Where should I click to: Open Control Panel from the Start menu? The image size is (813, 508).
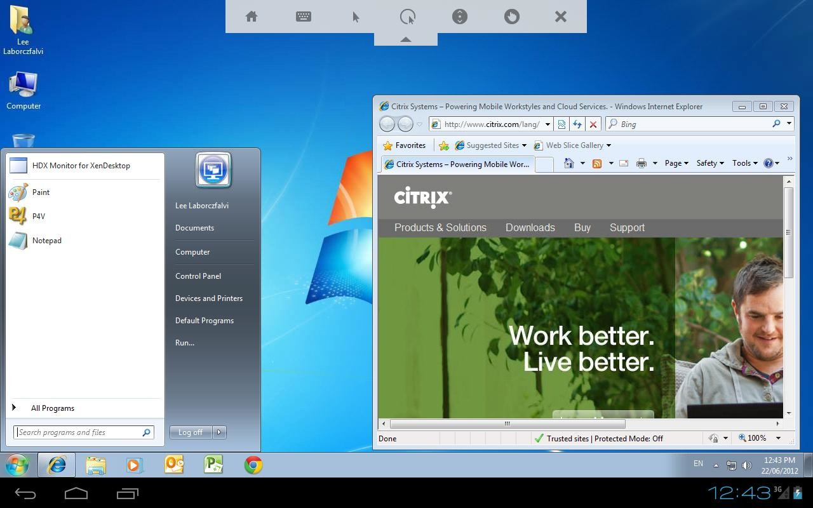coord(198,276)
